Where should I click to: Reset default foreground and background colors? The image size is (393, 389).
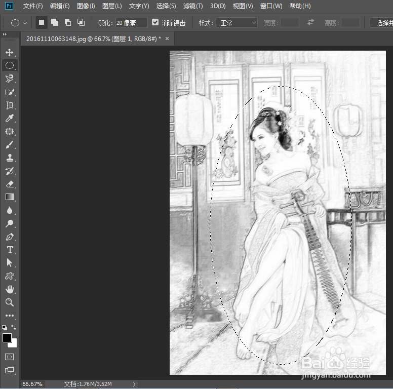[x=5, y=327]
